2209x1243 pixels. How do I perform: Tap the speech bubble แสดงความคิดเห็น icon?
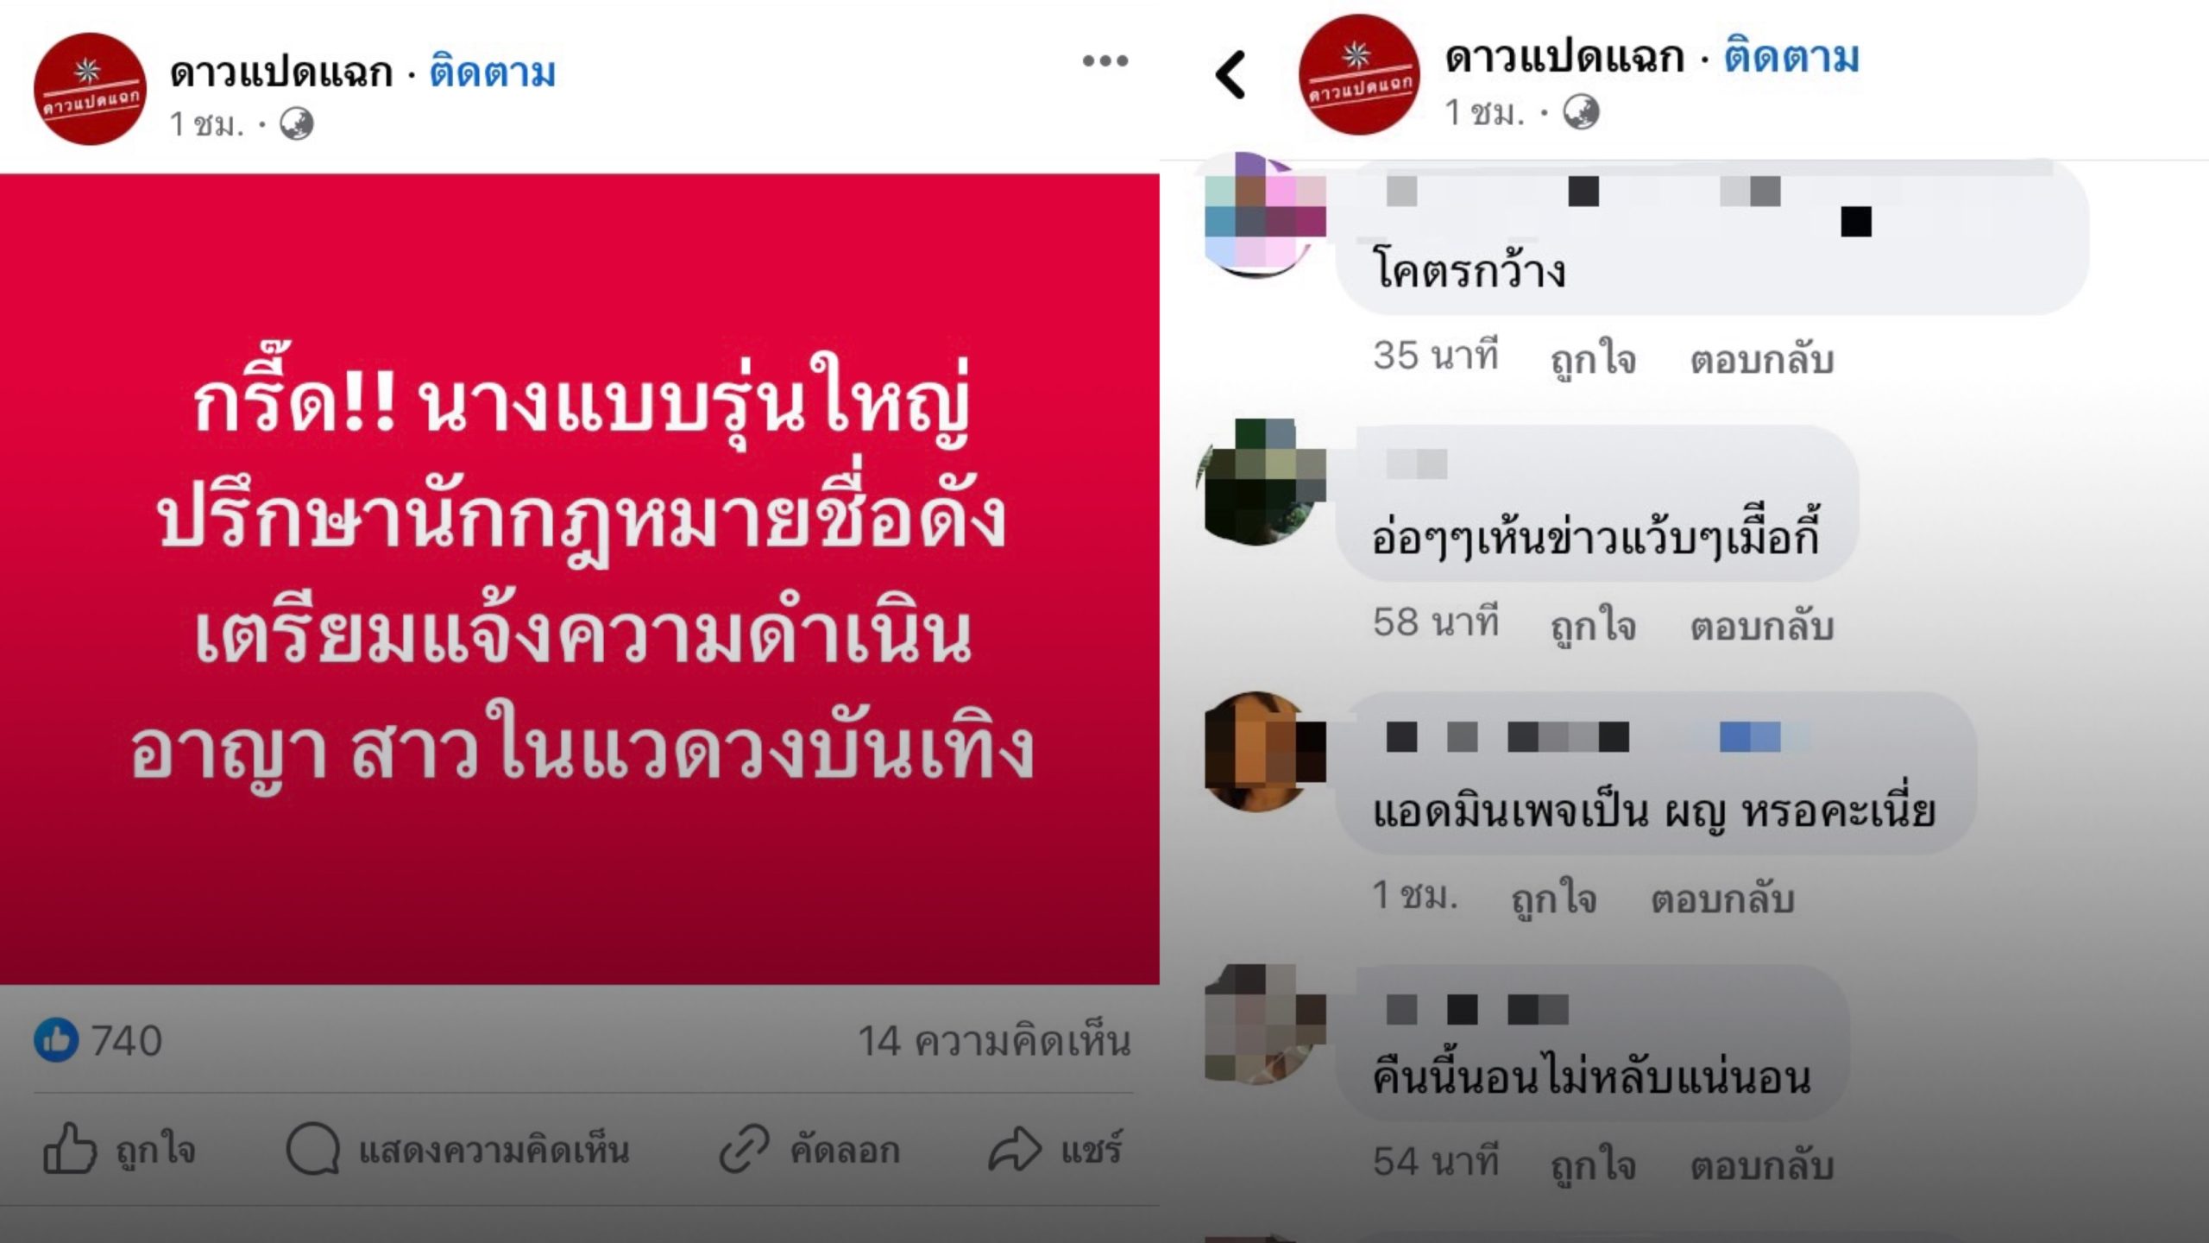click(x=312, y=1148)
